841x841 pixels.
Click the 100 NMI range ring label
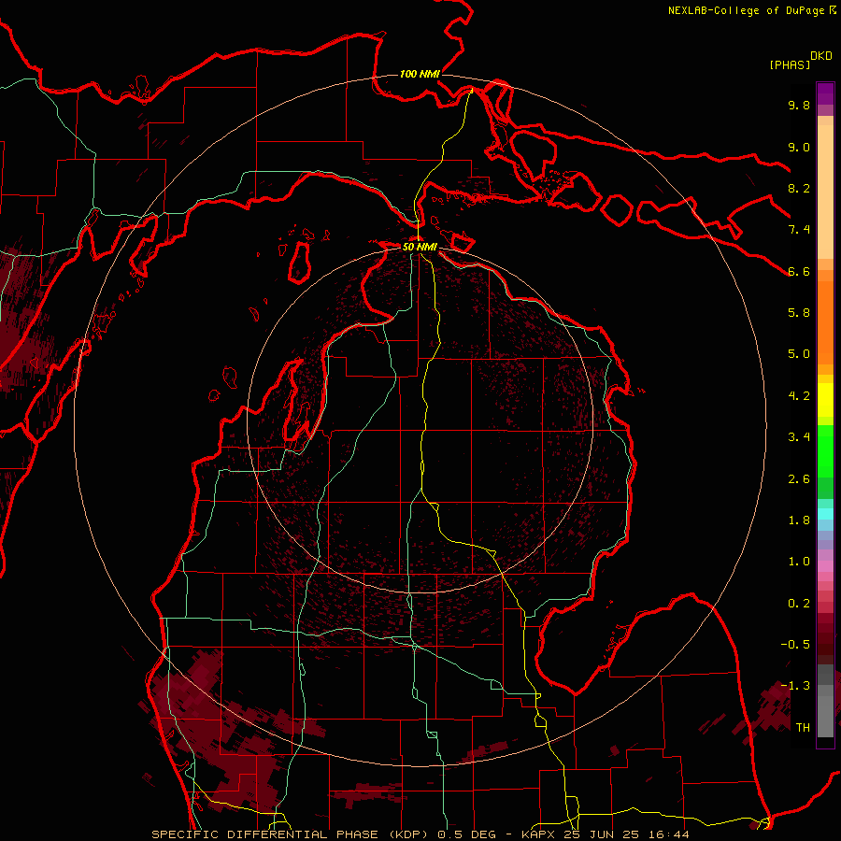click(420, 74)
